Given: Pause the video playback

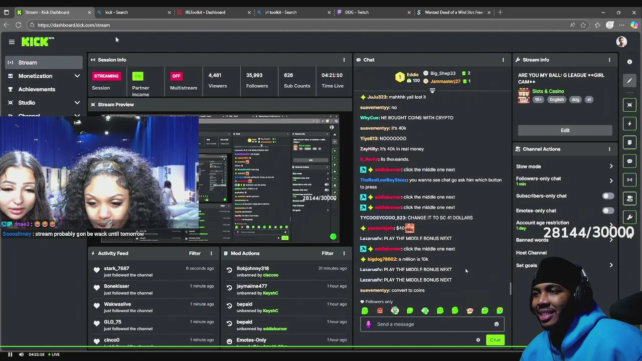Looking at the screenshot, I should tap(10, 354).
